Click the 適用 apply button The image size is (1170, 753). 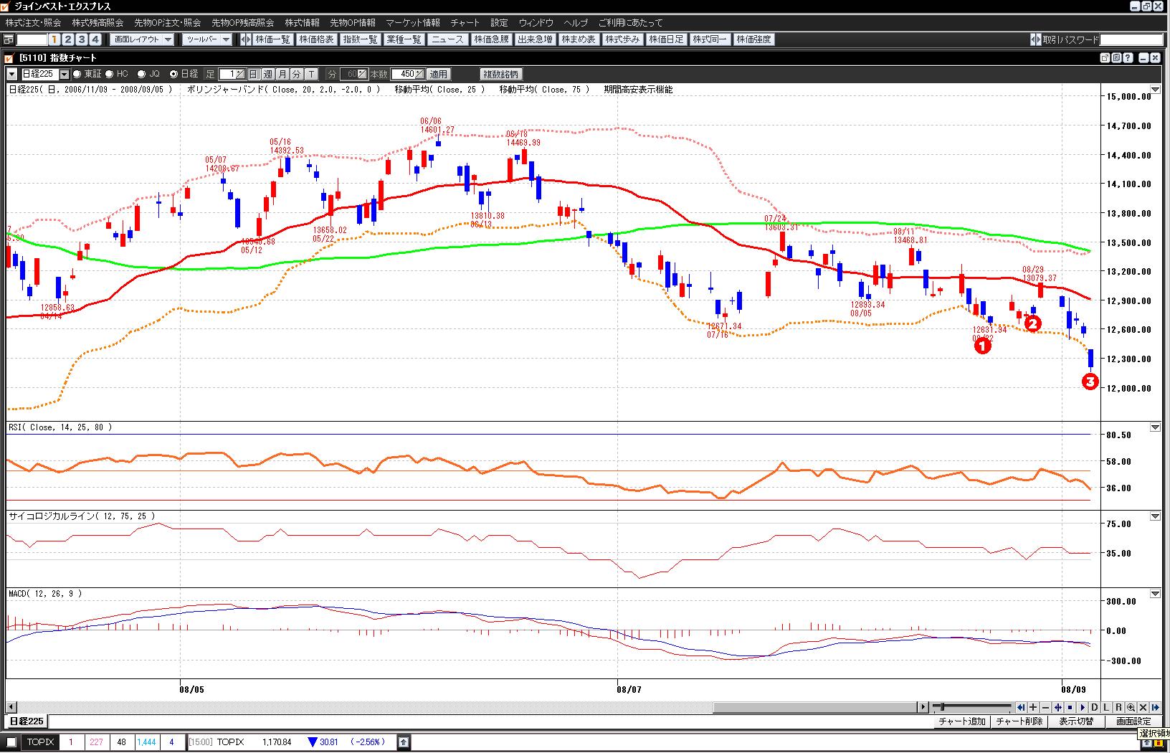point(438,74)
